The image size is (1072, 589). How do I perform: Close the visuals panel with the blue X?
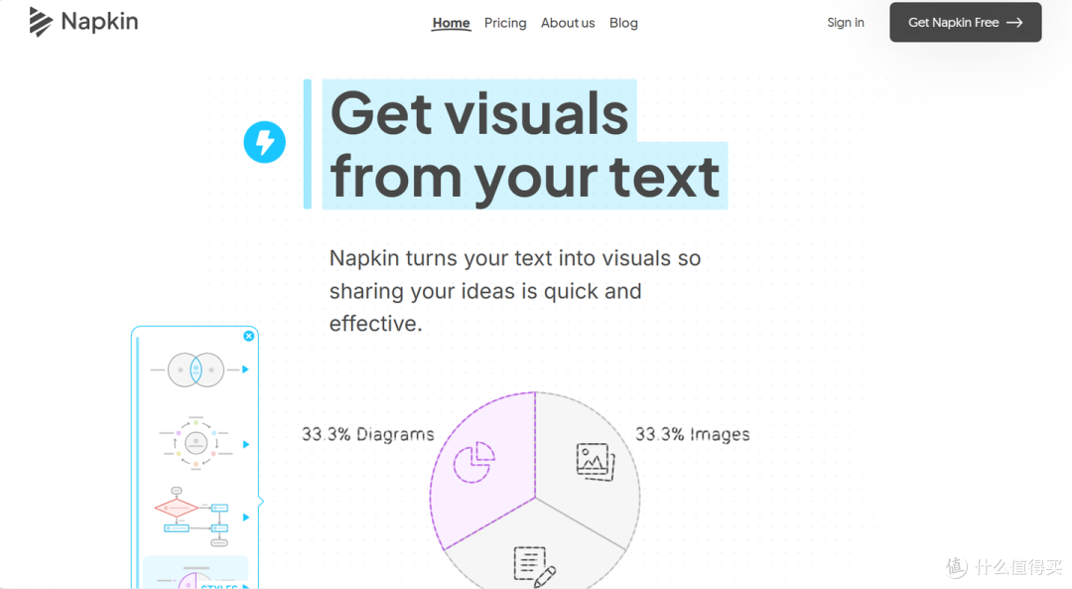[x=249, y=336]
